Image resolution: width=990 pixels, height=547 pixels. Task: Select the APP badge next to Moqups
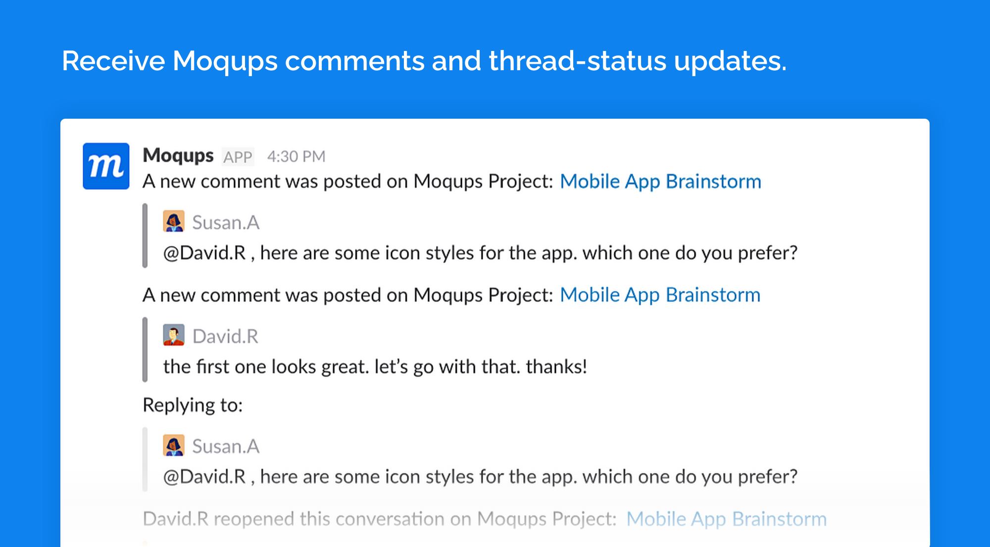click(x=237, y=156)
